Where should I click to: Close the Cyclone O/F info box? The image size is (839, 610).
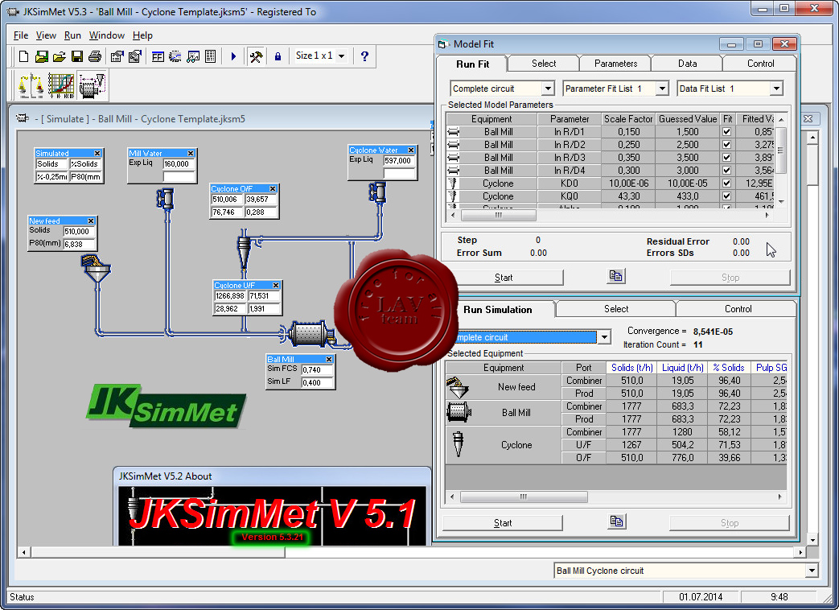tap(273, 189)
